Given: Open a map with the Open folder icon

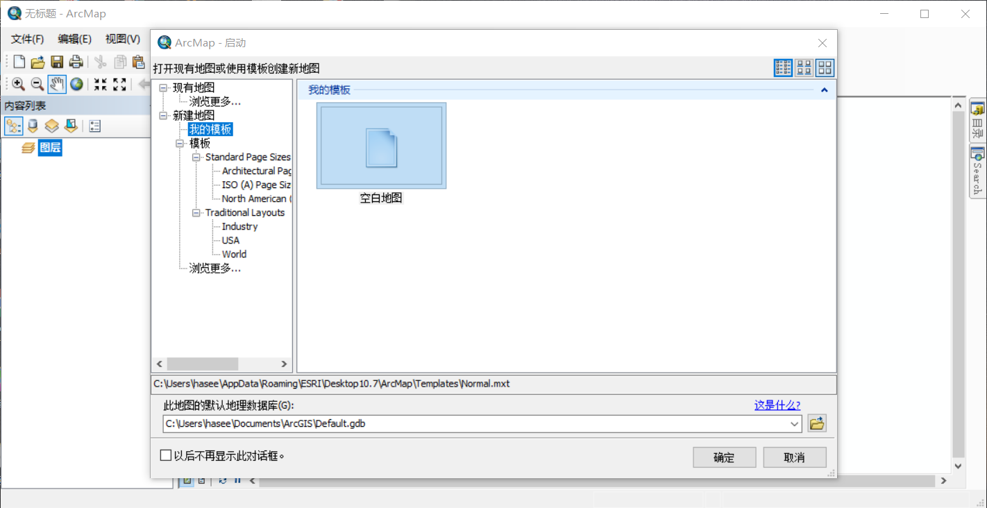Looking at the screenshot, I should (x=37, y=62).
